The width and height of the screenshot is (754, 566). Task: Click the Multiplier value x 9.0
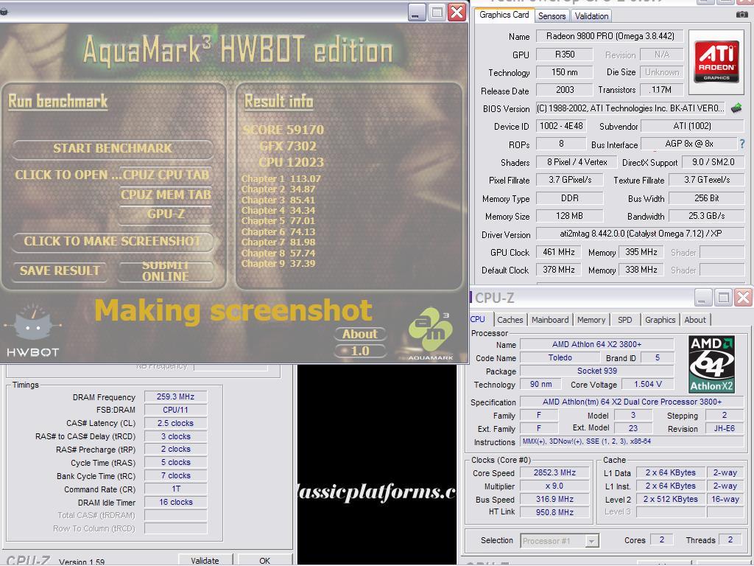(554, 486)
